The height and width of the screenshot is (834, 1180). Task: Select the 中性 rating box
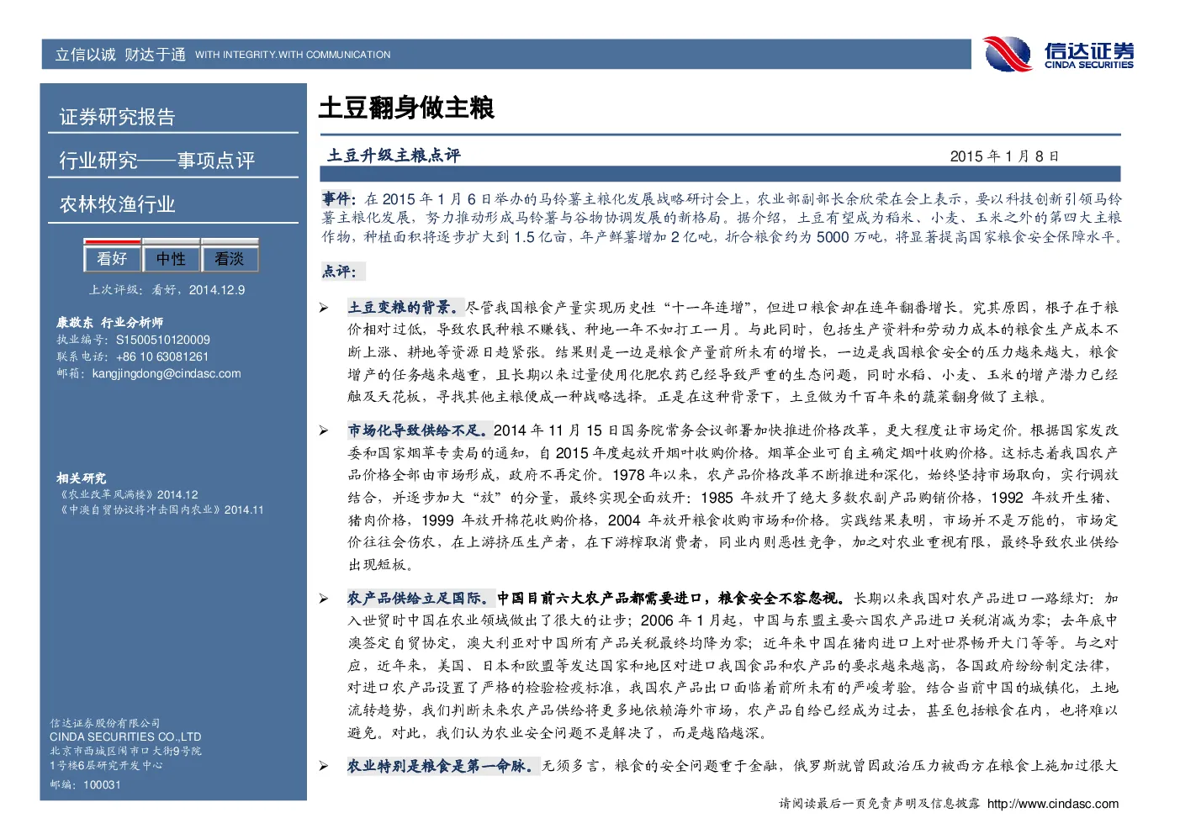coord(171,256)
